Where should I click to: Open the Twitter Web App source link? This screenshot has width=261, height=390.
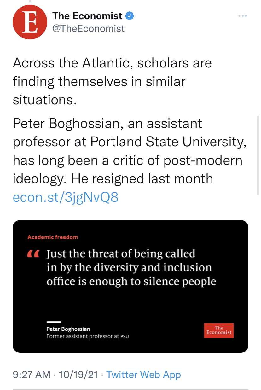click(x=143, y=375)
